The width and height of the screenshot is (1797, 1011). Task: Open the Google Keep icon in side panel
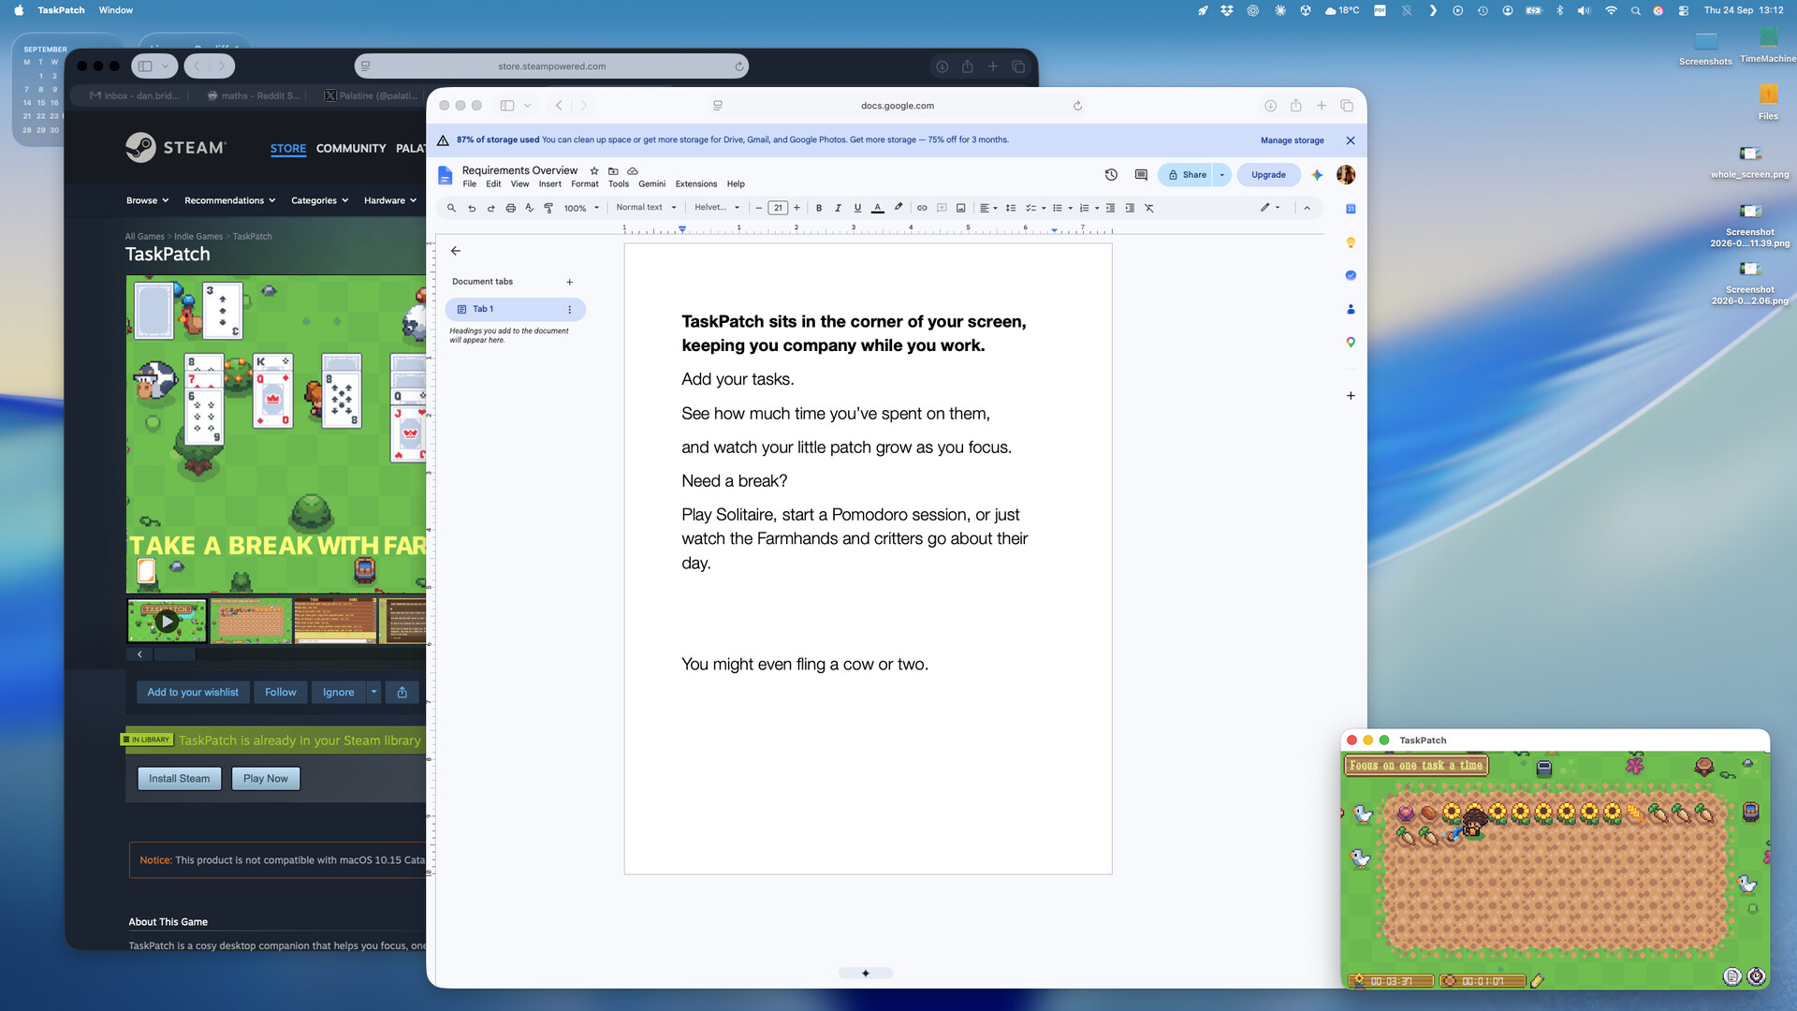click(x=1351, y=242)
